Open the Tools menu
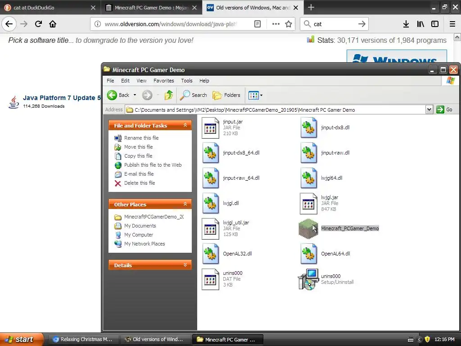 [x=187, y=81]
